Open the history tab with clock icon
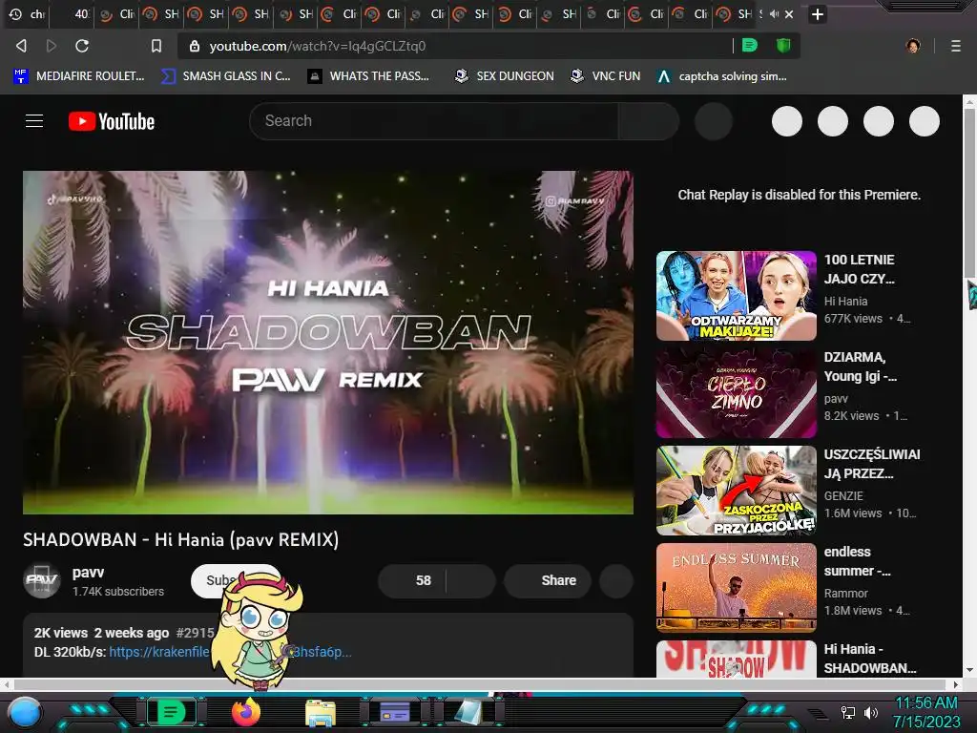Image resolution: width=977 pixels, height=733 pixels. coord(27,13)
